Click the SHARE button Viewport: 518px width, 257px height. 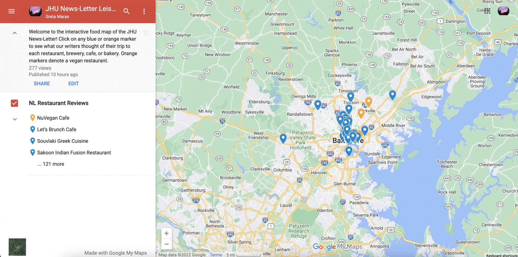pos(42,84)
